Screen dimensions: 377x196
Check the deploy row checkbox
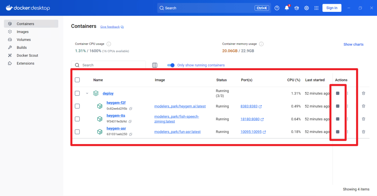pyautogui.click(x=77, y=93)
